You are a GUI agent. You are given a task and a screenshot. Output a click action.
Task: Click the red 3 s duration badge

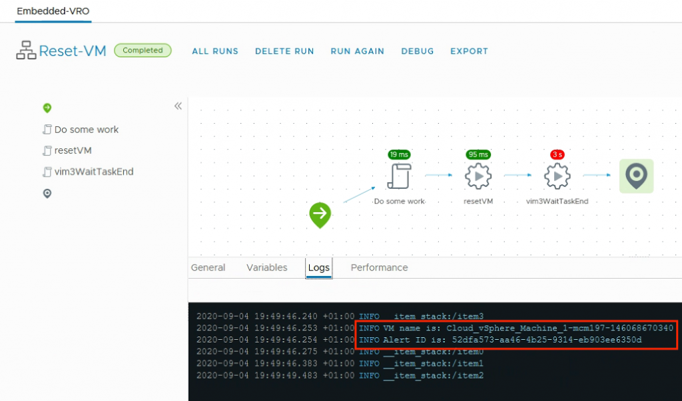557,155
